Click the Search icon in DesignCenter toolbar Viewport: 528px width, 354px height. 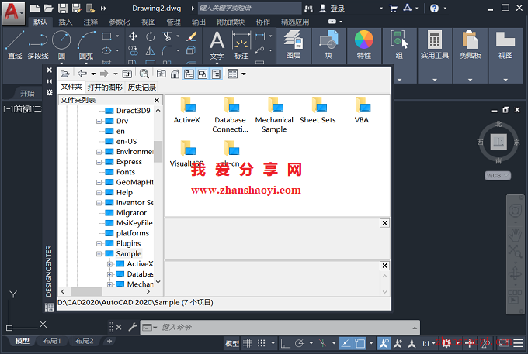click(x=144, y=74)
